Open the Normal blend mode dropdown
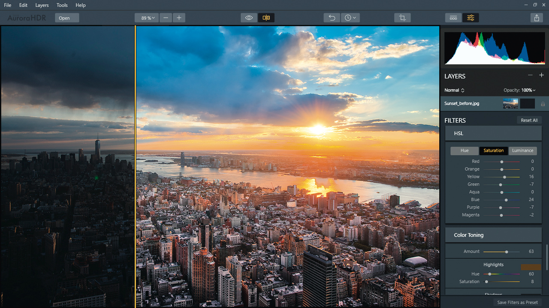 (x=454, y=90)
